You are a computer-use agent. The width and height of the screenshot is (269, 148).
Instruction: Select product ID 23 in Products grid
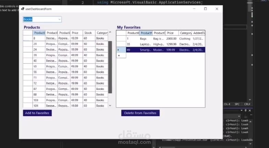click(x=39, y=44)
